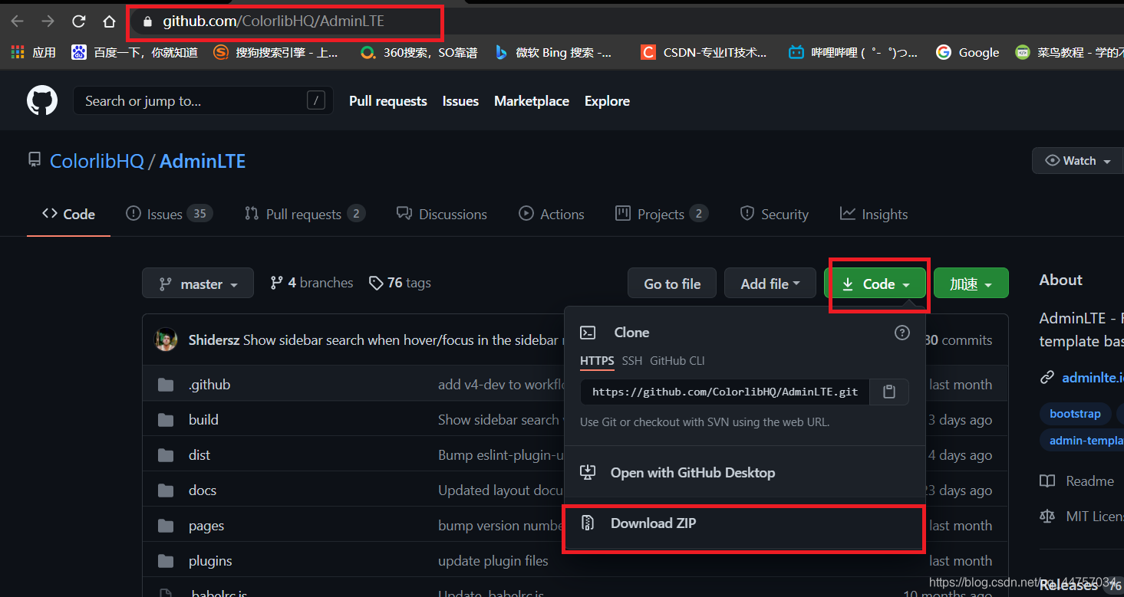Click the clone URL text field
Viewport: 1124px width, 597px height.
[x=725, y=392]
